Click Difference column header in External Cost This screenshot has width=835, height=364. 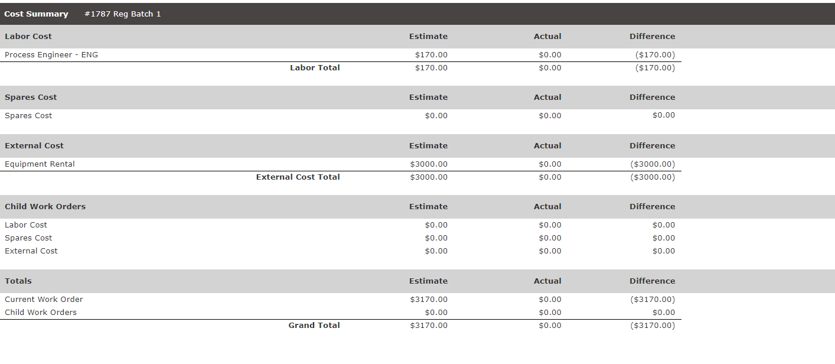click(652, 146)
